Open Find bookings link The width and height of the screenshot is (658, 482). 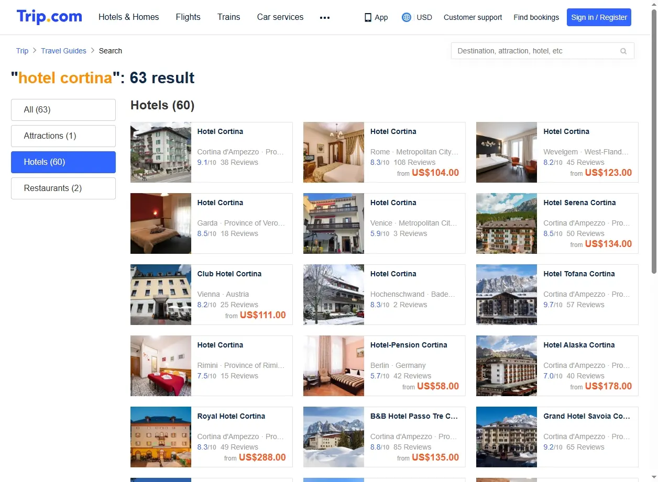pyautogui.click(x=536, y=17)
